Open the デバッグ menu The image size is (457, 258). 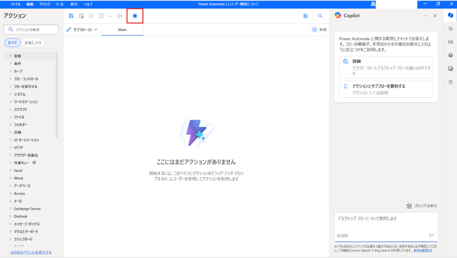pos(45,4)
